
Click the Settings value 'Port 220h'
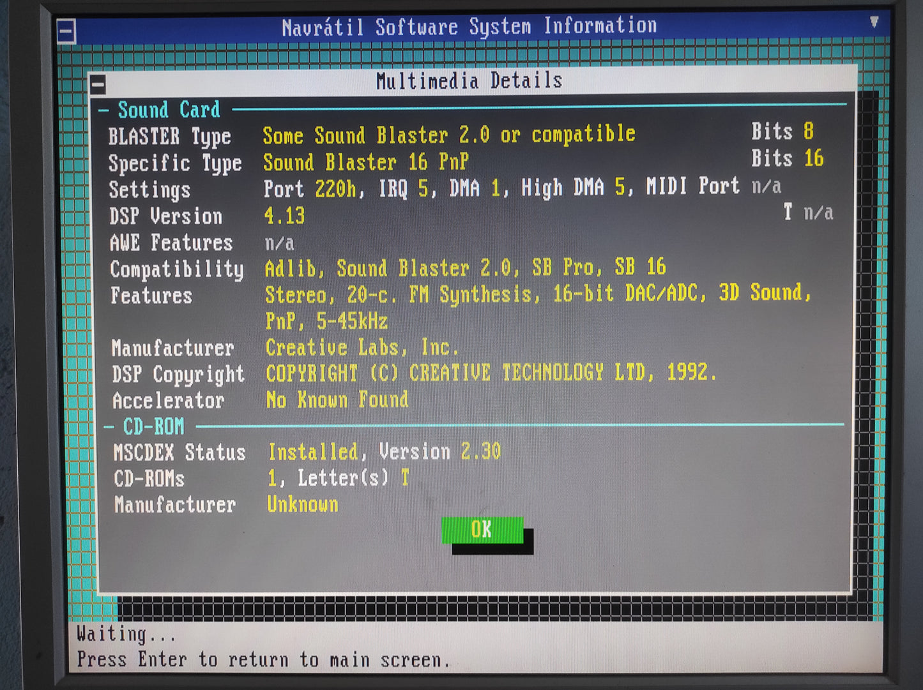[x=309, y=189]
